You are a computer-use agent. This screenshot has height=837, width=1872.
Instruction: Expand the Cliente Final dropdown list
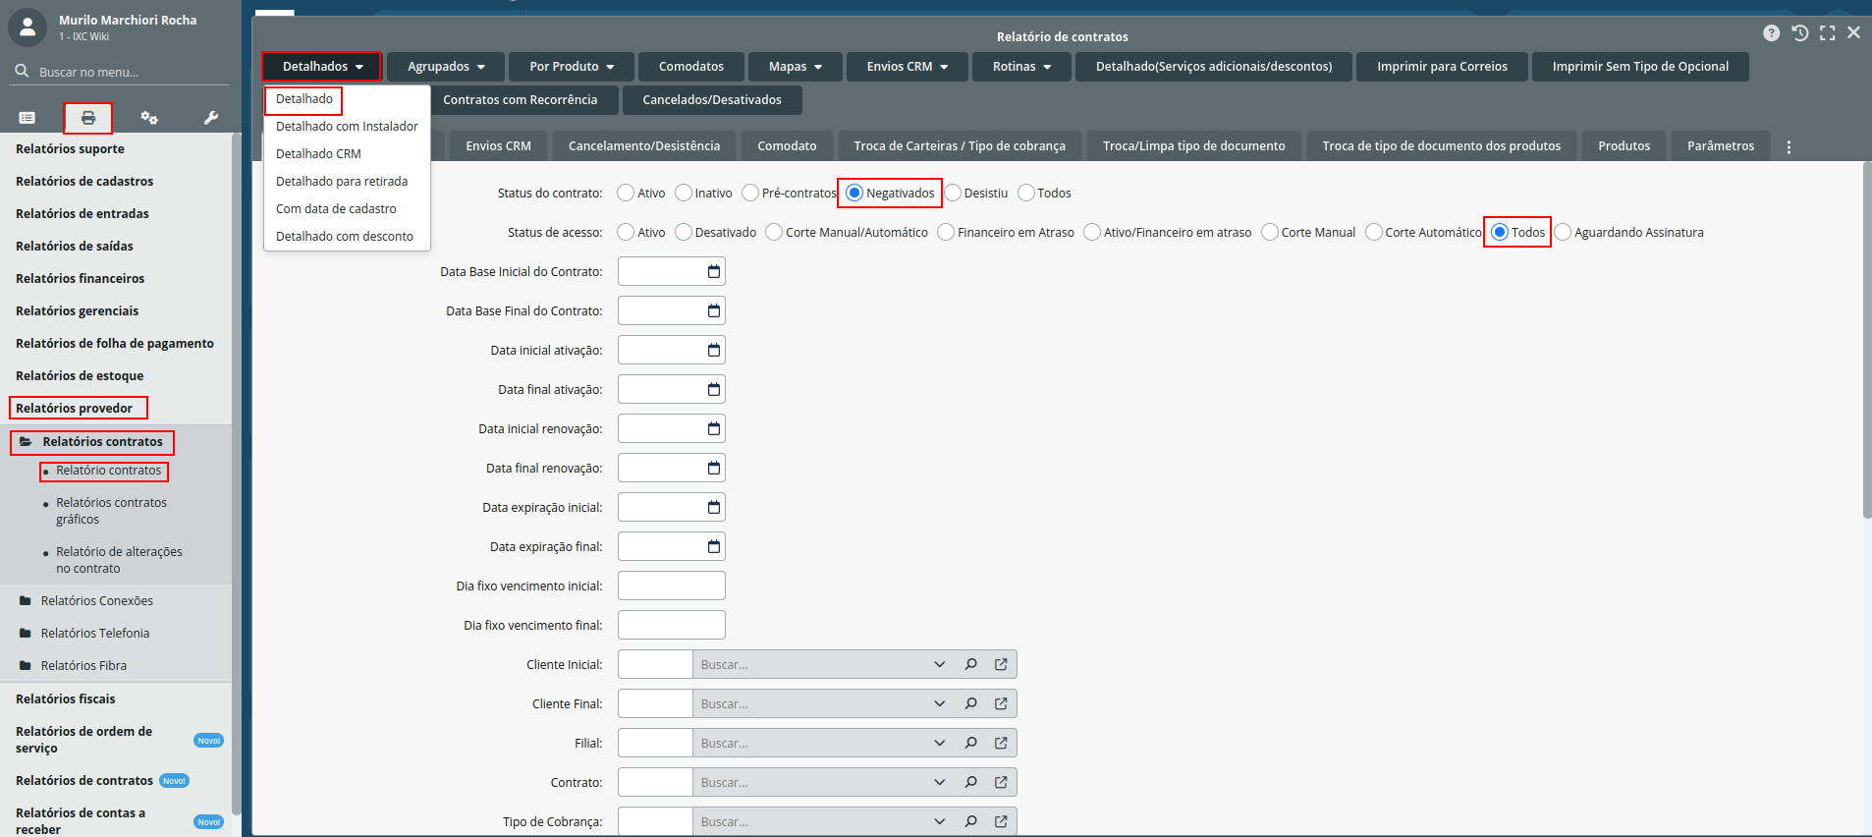(x=940, y=703)
